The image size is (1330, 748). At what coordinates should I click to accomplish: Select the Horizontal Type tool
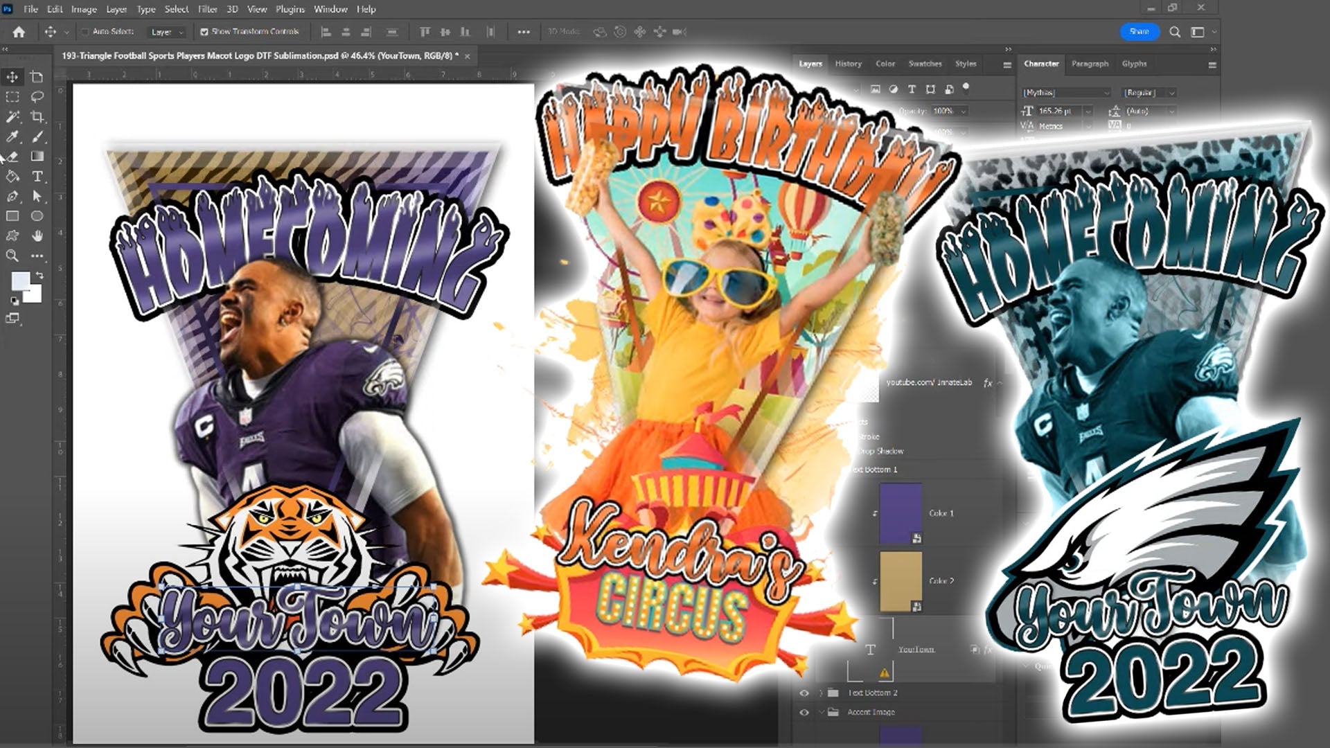[x=37, y=177]
